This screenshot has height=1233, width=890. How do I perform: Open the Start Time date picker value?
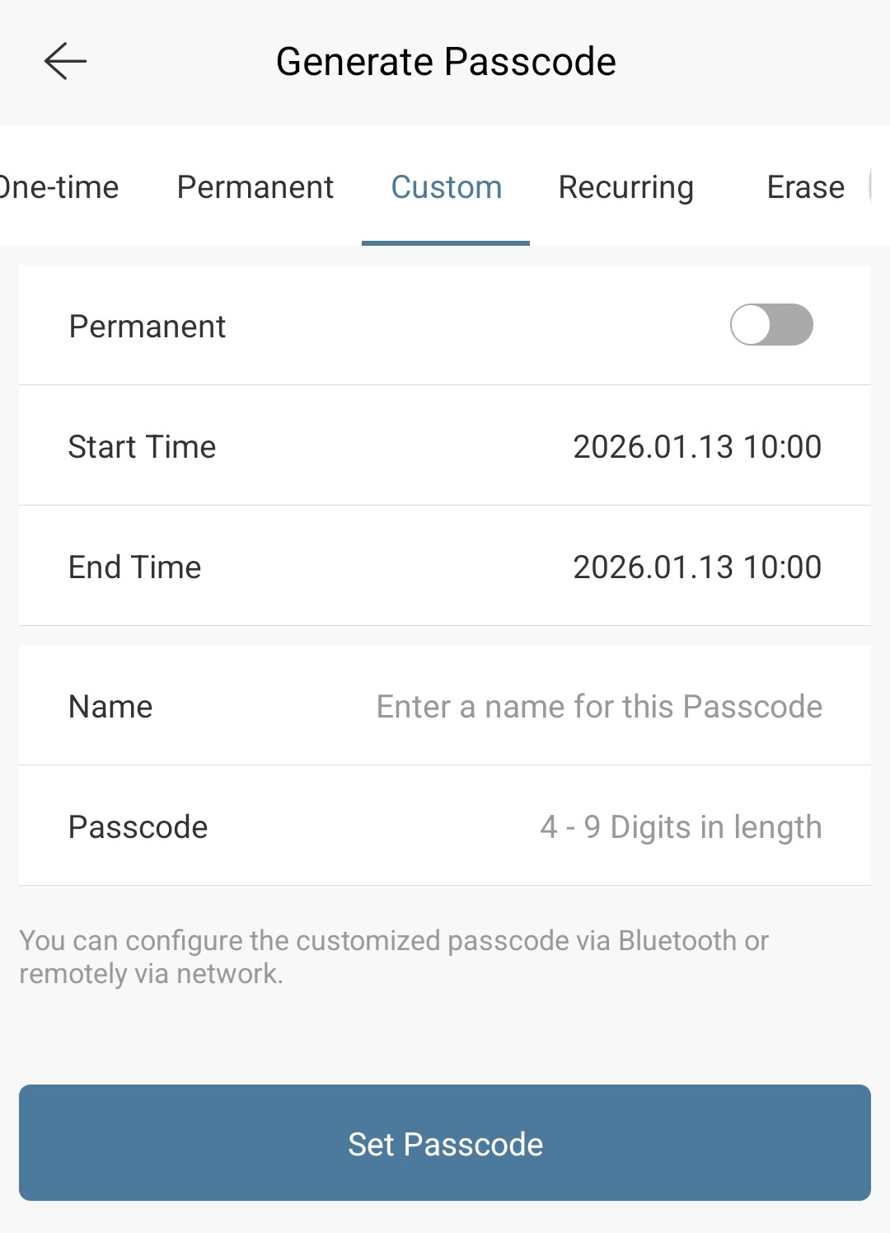(697, 446)
